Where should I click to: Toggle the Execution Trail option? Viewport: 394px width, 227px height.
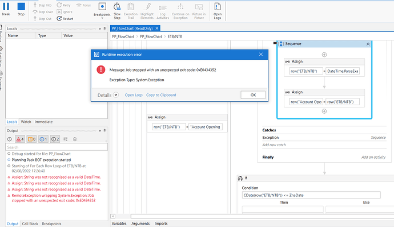coord(131,11)
